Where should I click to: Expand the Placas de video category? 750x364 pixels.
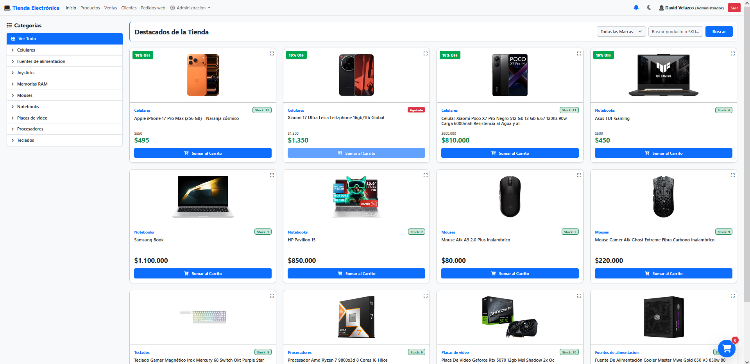tap(64, 118)
